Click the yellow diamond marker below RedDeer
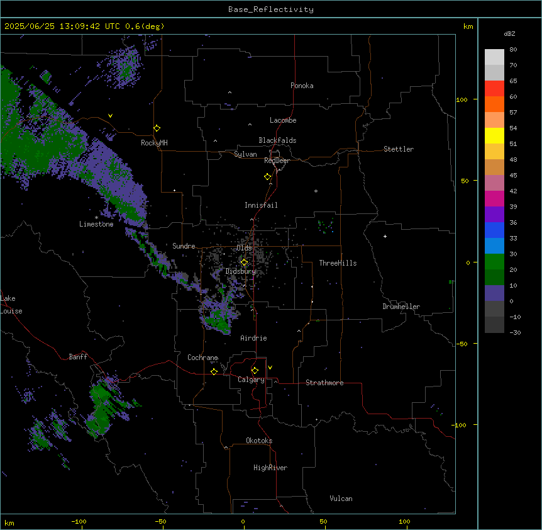This screenshot has height=530, width=542. (x=267, y=177)
